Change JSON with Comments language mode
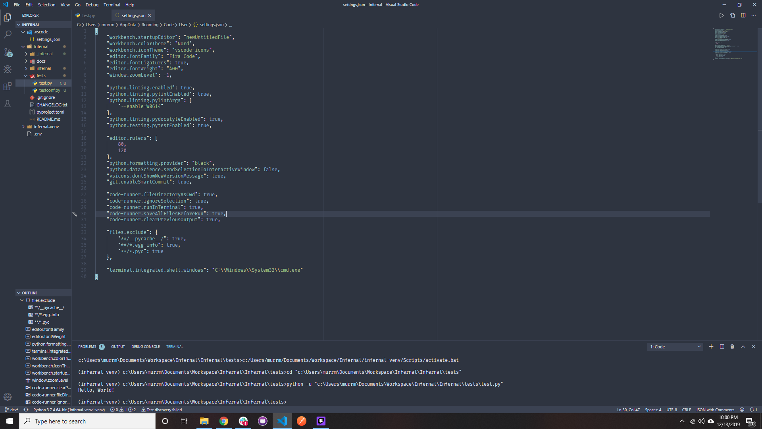Image resolution: width=762 pixels, height=429 pixels. [714, 410]
